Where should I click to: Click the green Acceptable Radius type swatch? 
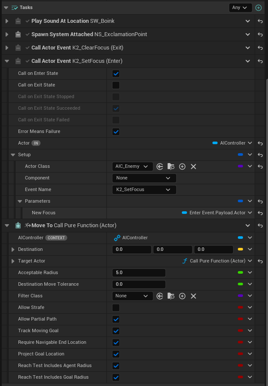tap(240, 272)
